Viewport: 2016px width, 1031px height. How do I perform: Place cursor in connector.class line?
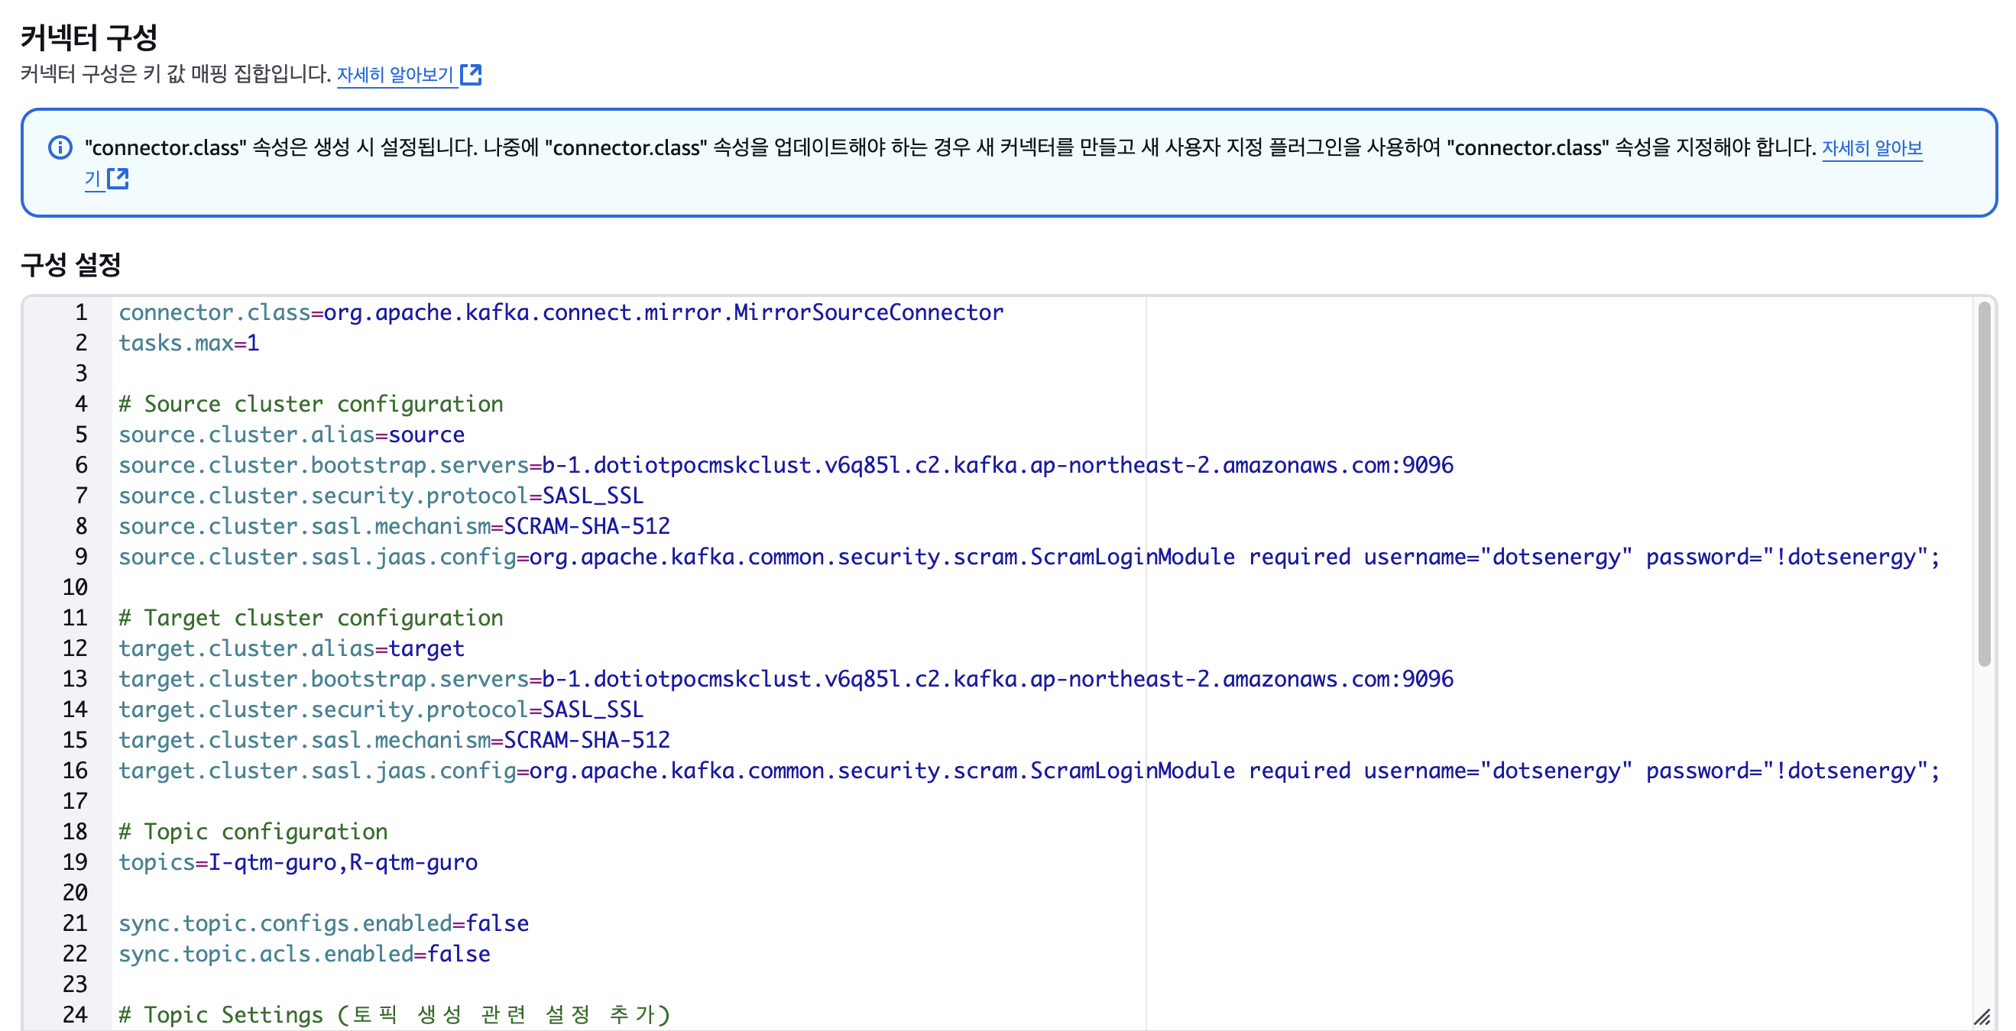[x=559, y=312]
